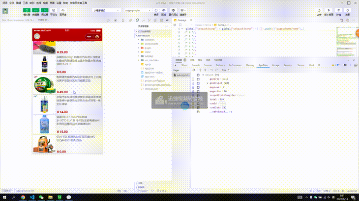Open the WeChat developer tools menu
This screenshot has height=201, width=359.
(79, 3)
